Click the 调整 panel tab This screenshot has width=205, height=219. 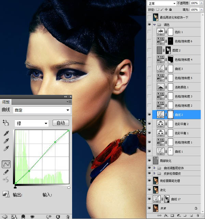click(x=6, y=102)
